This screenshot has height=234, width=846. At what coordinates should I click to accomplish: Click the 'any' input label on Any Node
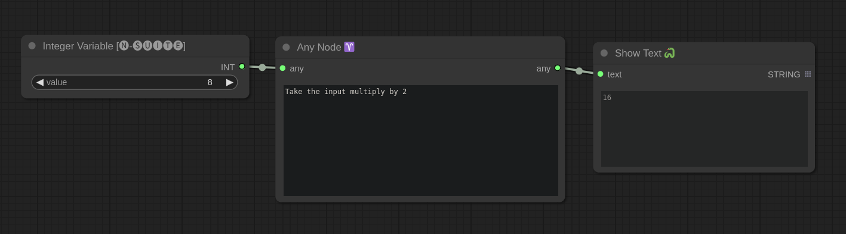(x=297, y=68)
